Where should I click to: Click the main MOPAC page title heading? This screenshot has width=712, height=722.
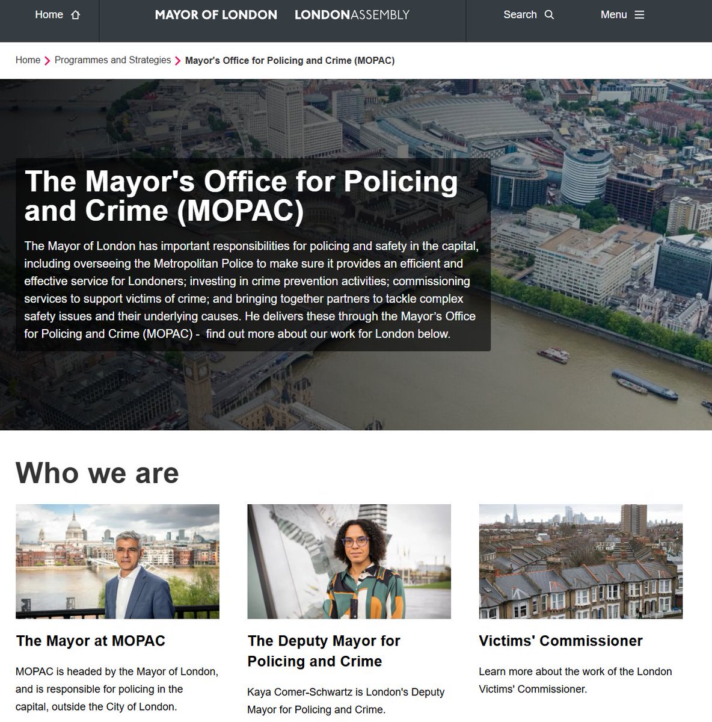tap(241, 196)
